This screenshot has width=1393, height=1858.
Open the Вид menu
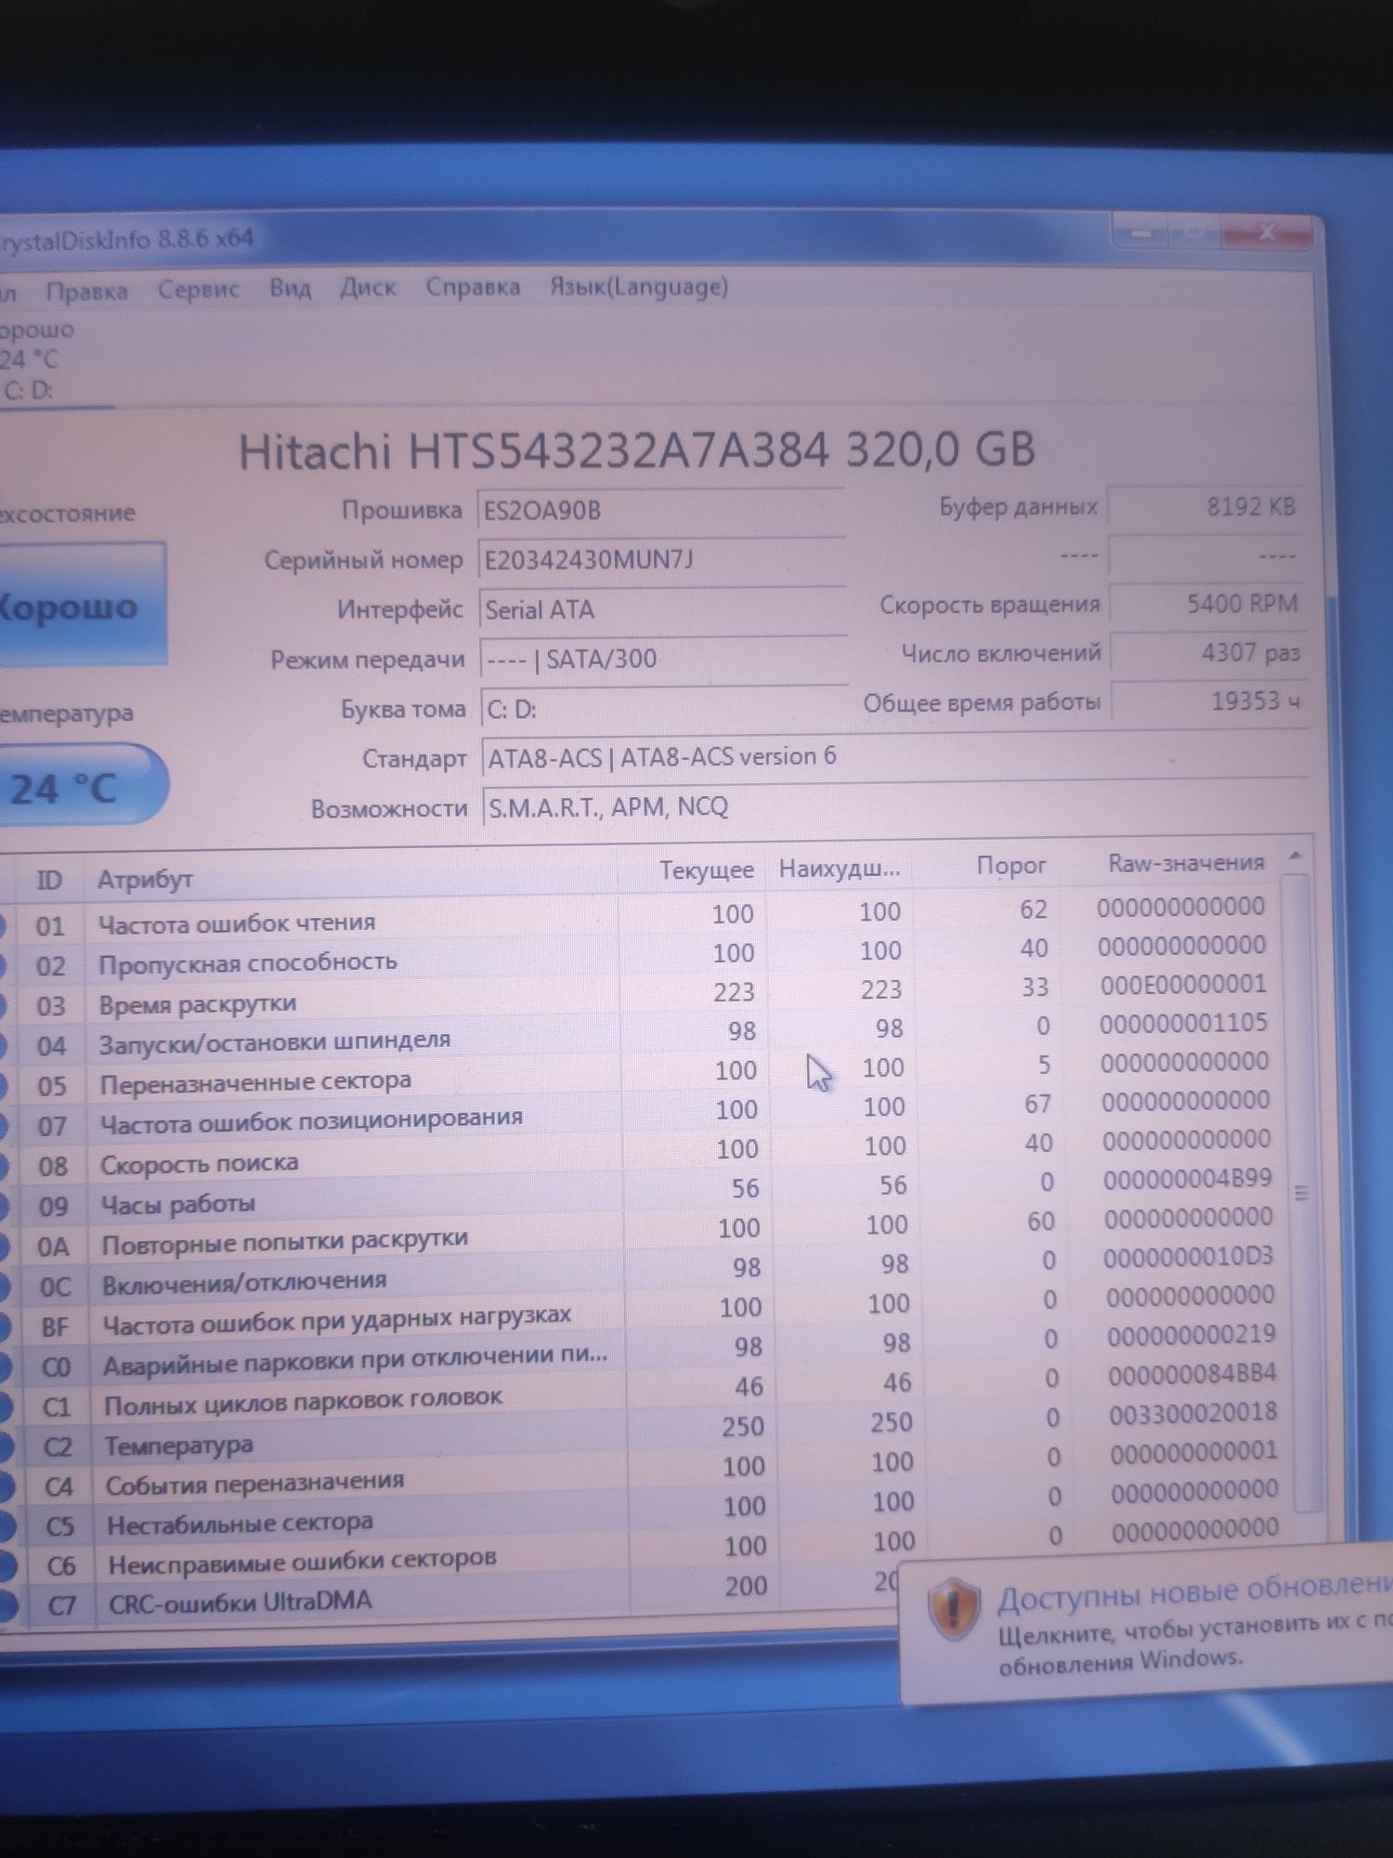pyautogui.click(x=290, y=287)
